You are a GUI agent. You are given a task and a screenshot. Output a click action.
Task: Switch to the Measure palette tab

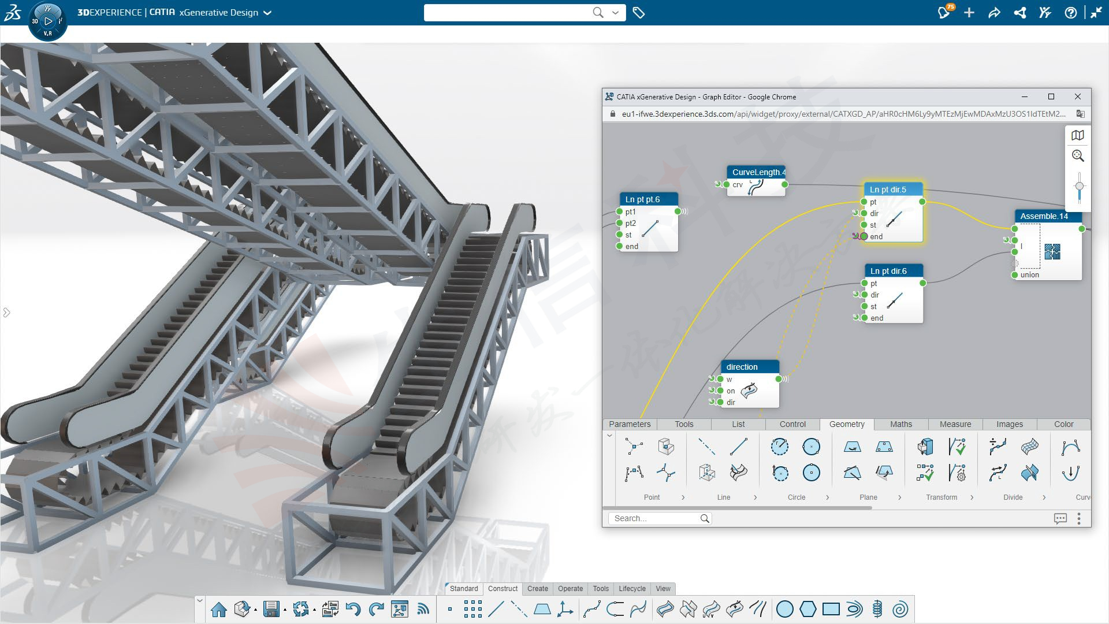click(955, 424)
